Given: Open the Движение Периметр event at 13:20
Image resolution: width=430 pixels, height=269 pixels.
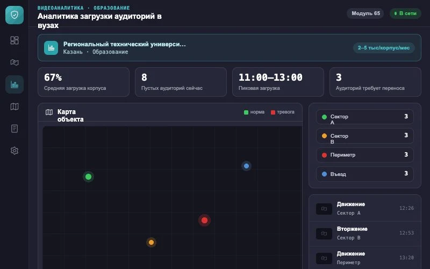Looking at the screenshot, I should pyautogui.click(x=365, y=258).
